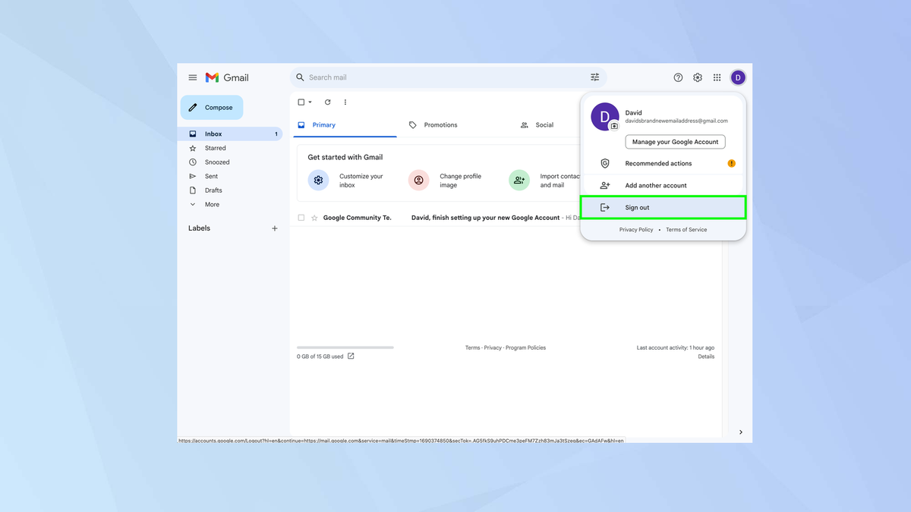This screenshot has height=512, width=911.
Task: Star the Google Community Team email
Action: [x=313, y=217]
